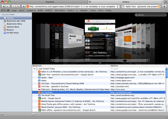Open Top Sites grid icon
The image size is (168, 119).
[x=8, y=10]
